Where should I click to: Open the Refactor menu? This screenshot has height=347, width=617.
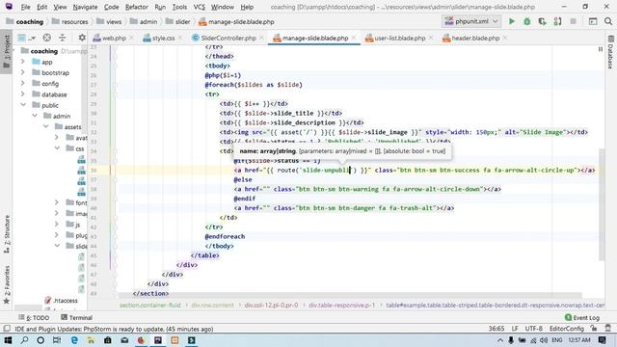click(x=137, y=7)
